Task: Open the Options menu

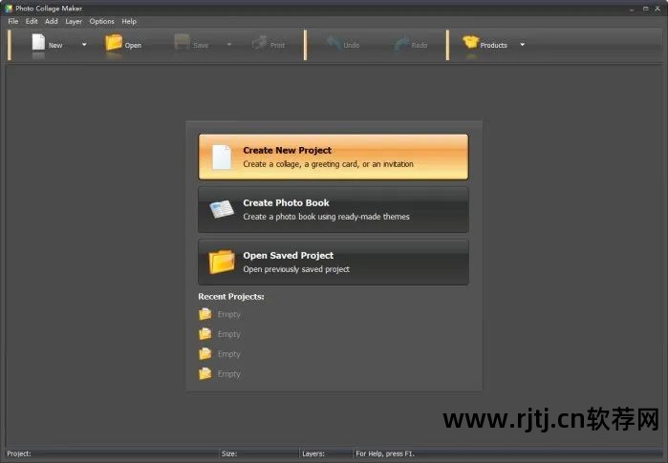Action: 101,21
